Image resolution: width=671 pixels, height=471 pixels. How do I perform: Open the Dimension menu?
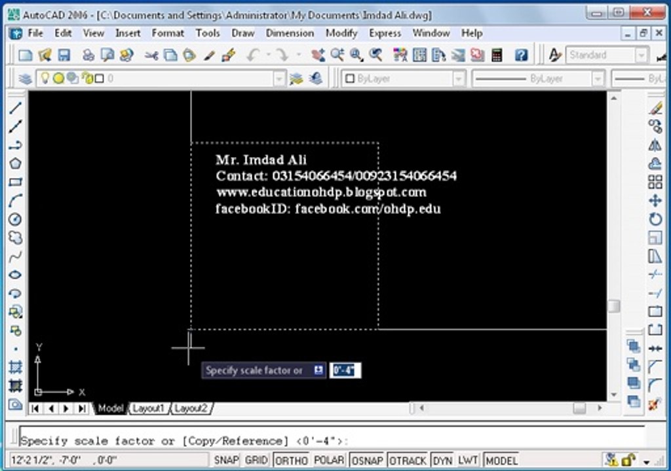coord(290,33)
